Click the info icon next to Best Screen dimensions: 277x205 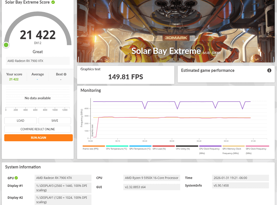(65, 74)
